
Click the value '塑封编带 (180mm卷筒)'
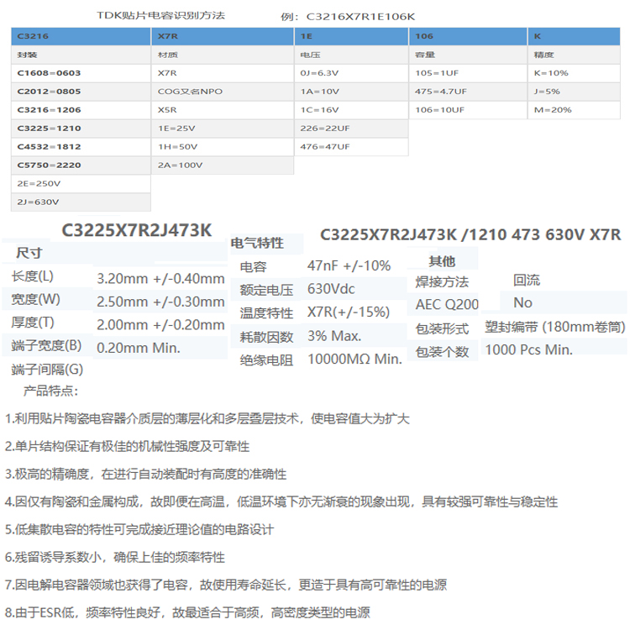555,327
